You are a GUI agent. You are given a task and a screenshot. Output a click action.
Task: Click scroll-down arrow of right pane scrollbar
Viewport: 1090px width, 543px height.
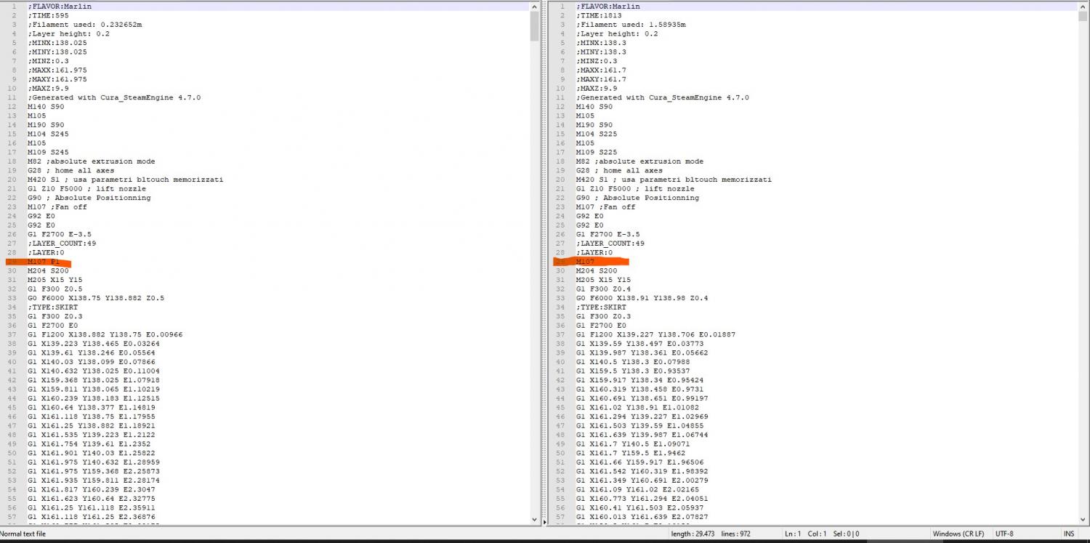tap(1083, 520)
